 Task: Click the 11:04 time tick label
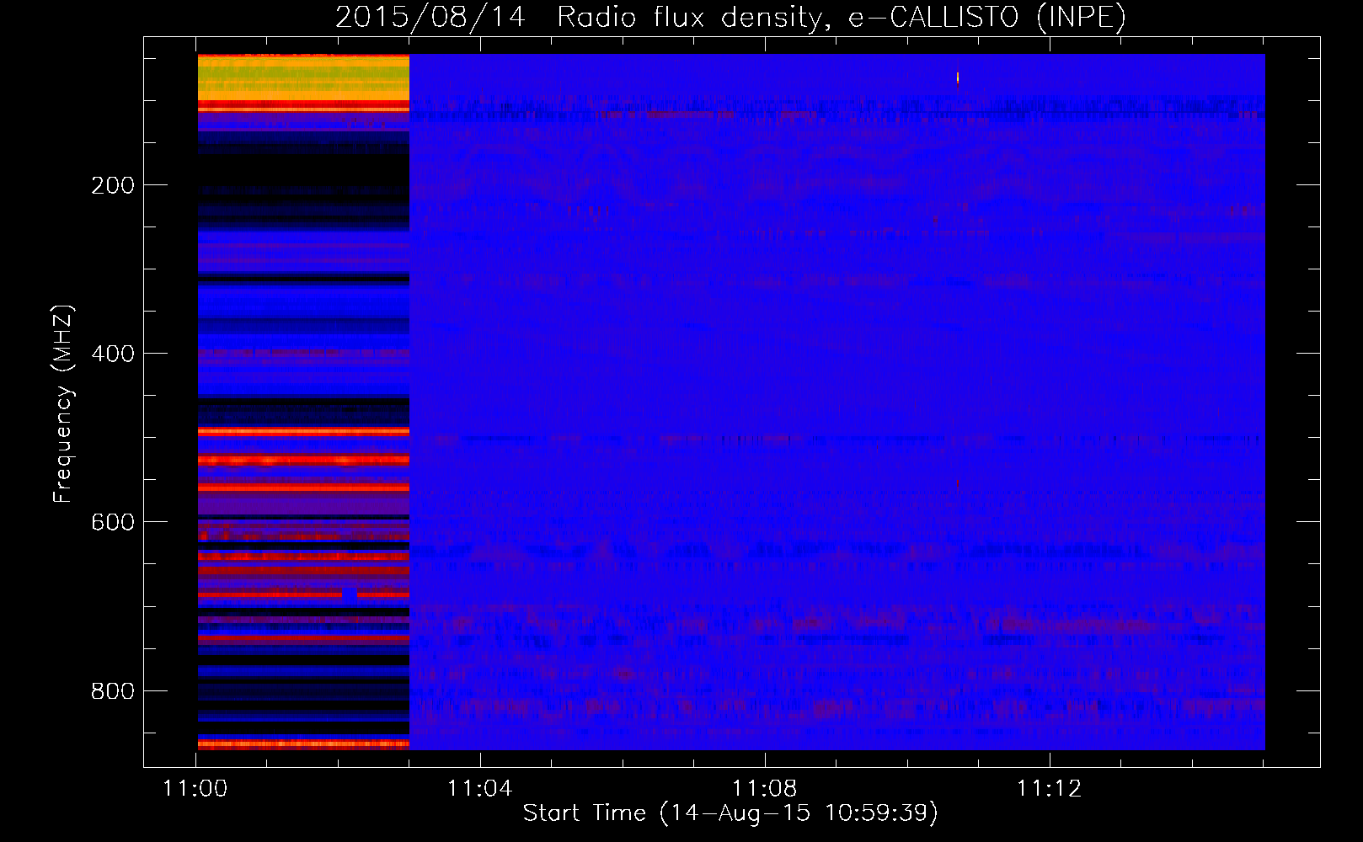[479, 789]
